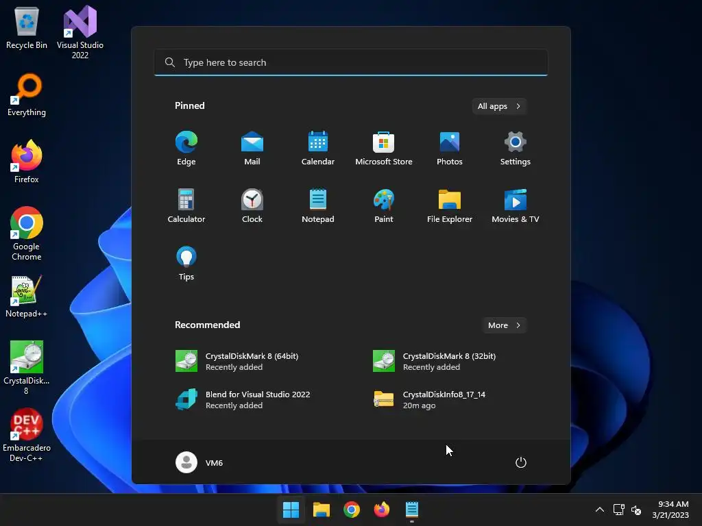Open File Explorer from pinned apps
This screenshot has height=526, width=702.
click(450, 205)
